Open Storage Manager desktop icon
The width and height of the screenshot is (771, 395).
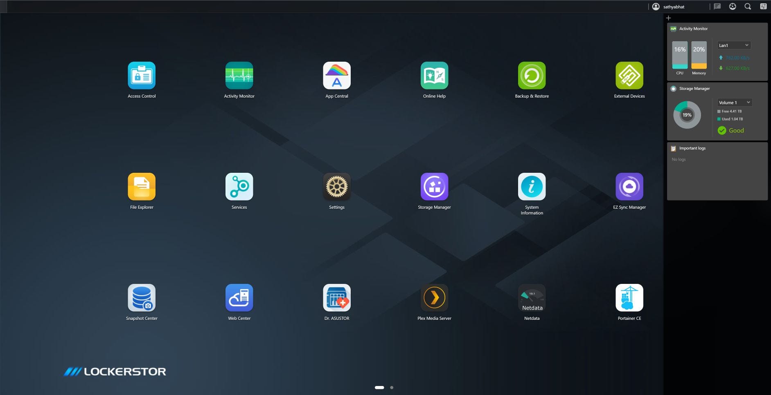point(435,187)
